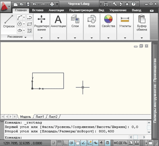The image size is (159, 146).
Task: Click the МОДЕЛЬ status bar button
Action: [120, 143]
